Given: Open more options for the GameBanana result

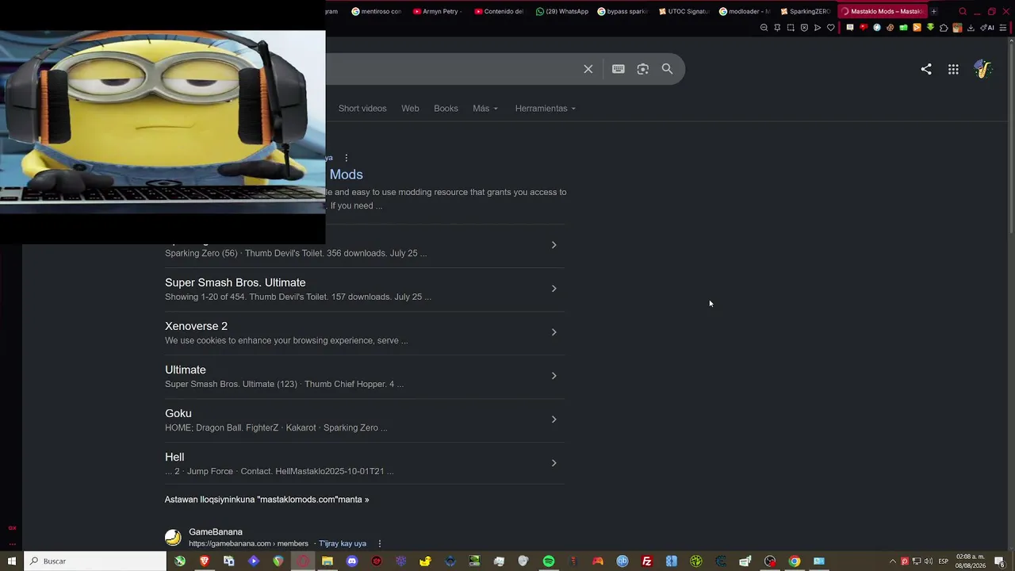Looking at the screenshot, I should pos(380,543).
